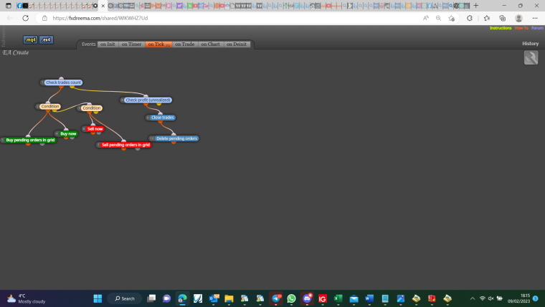Open the browser profile menu
Viewport: 545px width, 307px height.
pyautogui.click(x=518, y=18)
